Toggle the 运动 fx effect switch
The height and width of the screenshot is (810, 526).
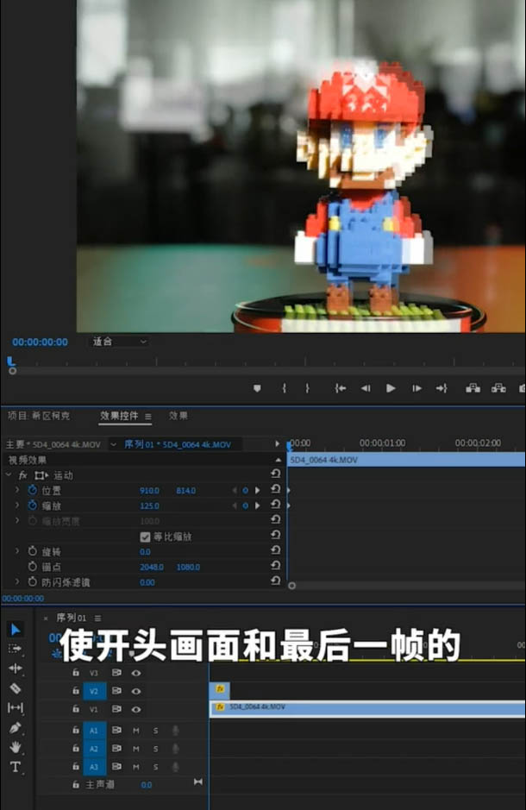click(x=22, y=475)
